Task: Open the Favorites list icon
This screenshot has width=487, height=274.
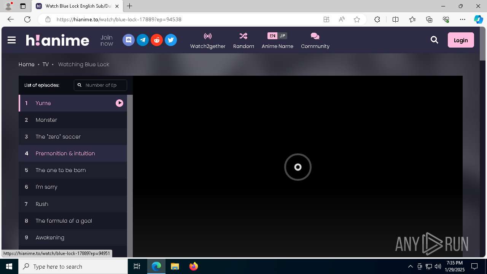Action: pyautogui.click(x=412, y=19)
